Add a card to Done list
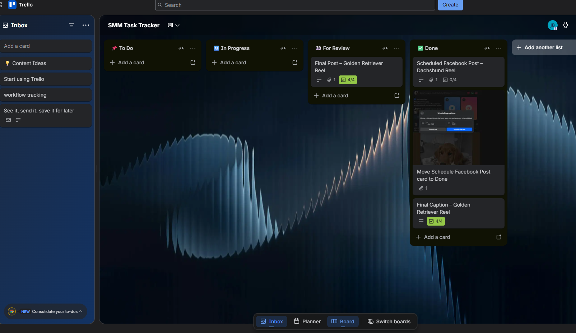The image size is (576, 333). click(x=452, y=237)
